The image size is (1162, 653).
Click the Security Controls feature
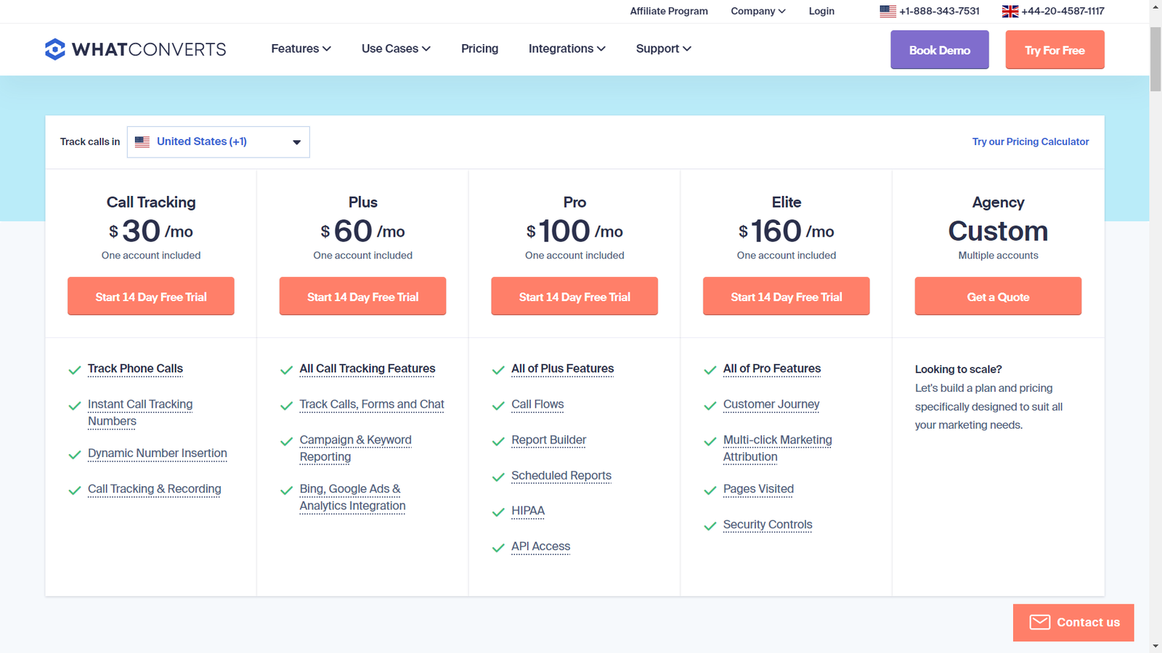[x=768, y=525]
